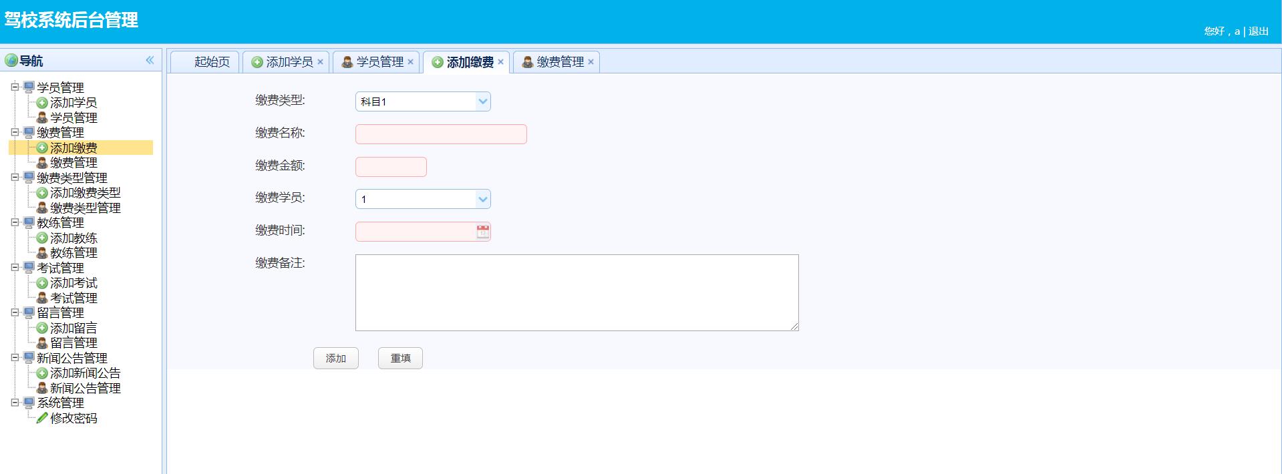The width and height of the screenshot is (1282, 474).
Task: Switch to the 学员管理 tab
Action: [x=379, y=62]
